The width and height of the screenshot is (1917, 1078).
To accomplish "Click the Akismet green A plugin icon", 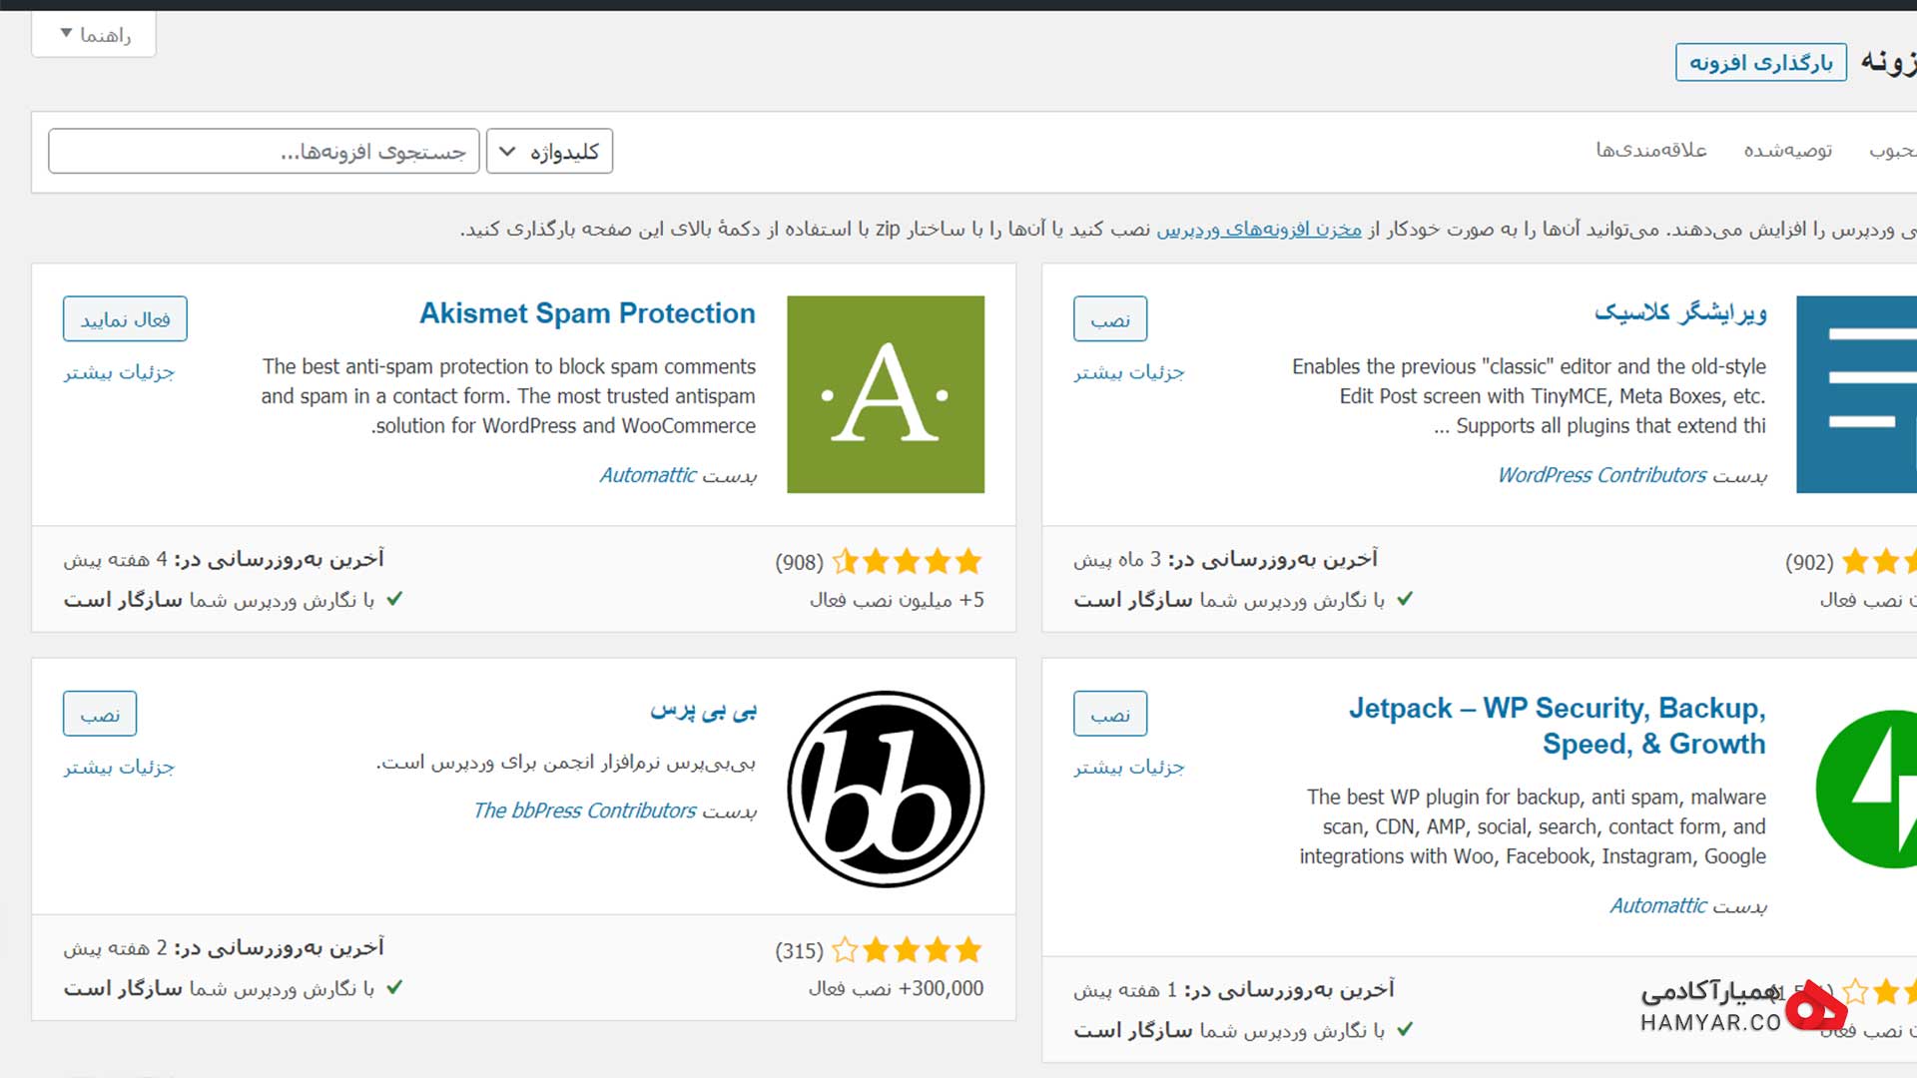I will [886, 394].
